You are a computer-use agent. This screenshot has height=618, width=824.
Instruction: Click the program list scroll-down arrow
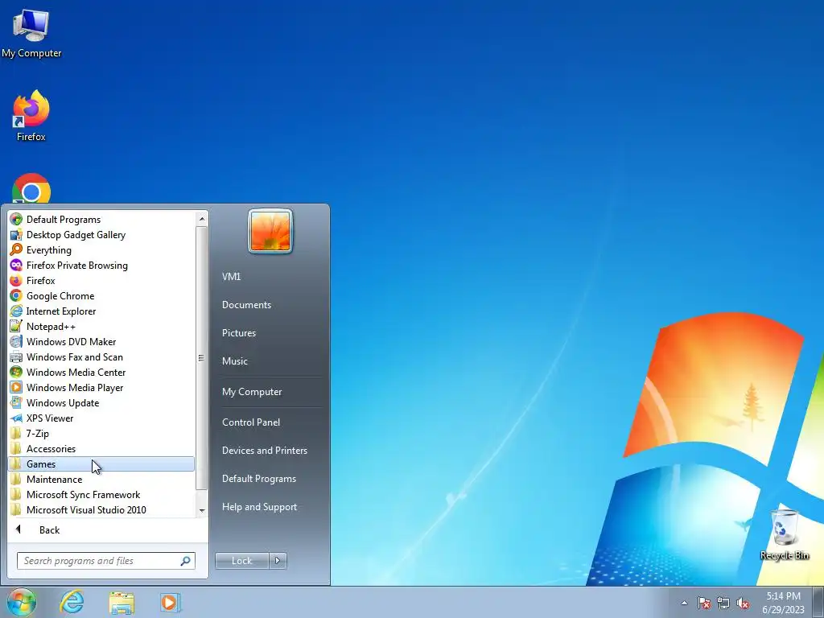[202, 510]
